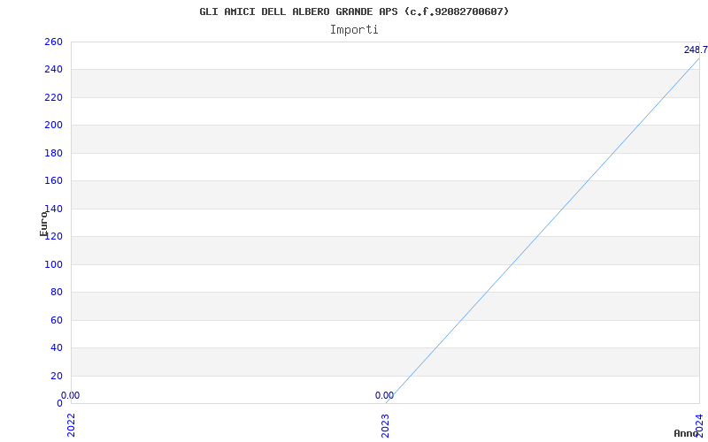Click the x-axis label 2023
708x442 pixels.
pos(385,425)
